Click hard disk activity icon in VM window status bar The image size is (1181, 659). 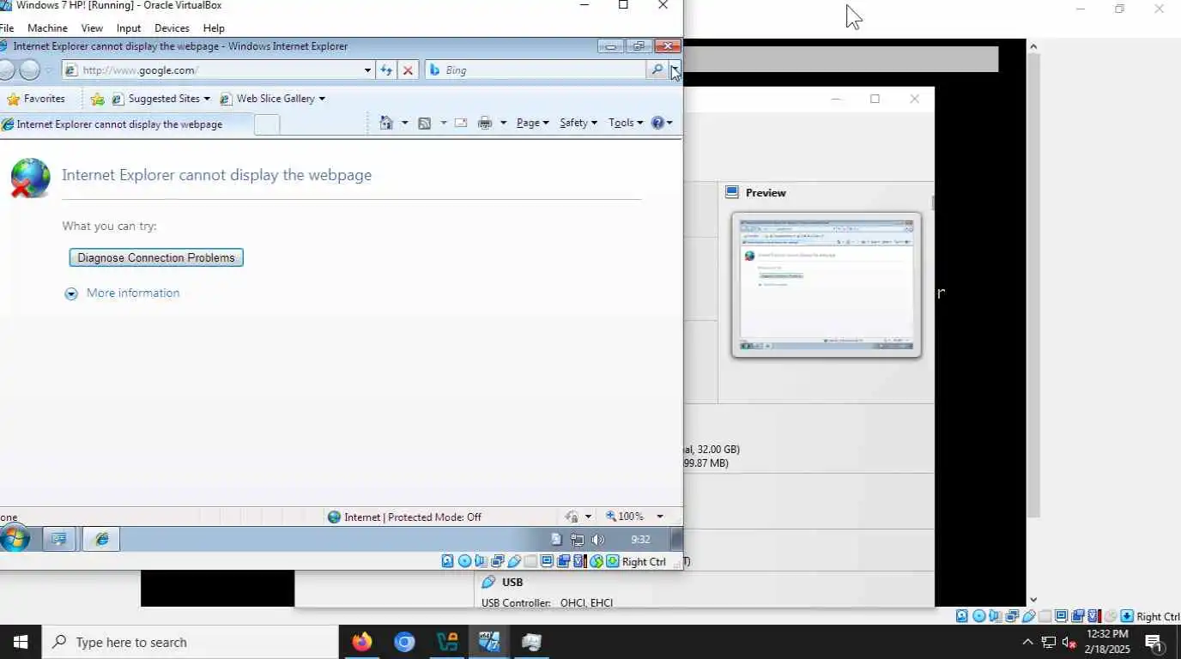[447, 561]
